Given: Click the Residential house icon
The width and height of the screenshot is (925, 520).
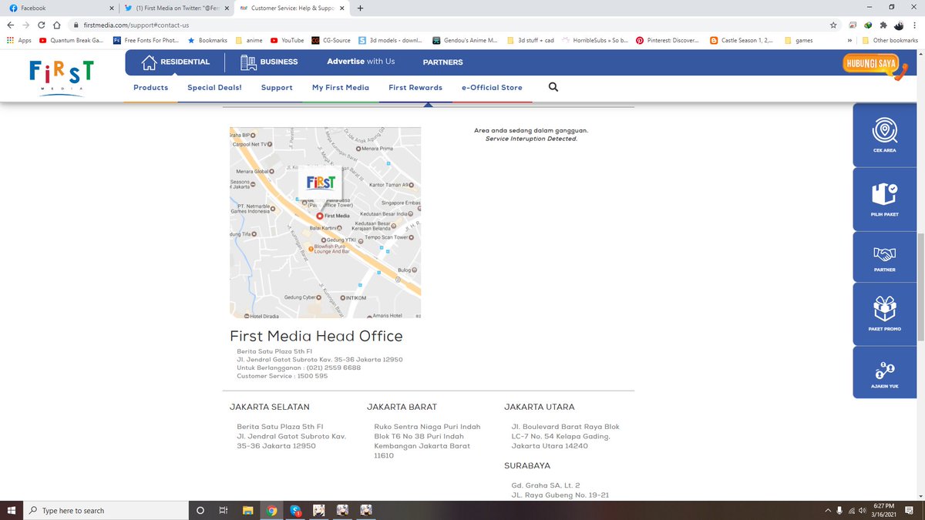Looking at the screenshot, I should point(150,62).
